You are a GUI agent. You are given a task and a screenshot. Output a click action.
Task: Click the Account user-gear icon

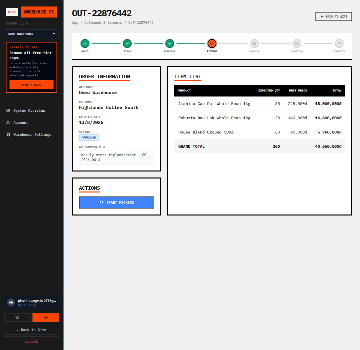8,122
